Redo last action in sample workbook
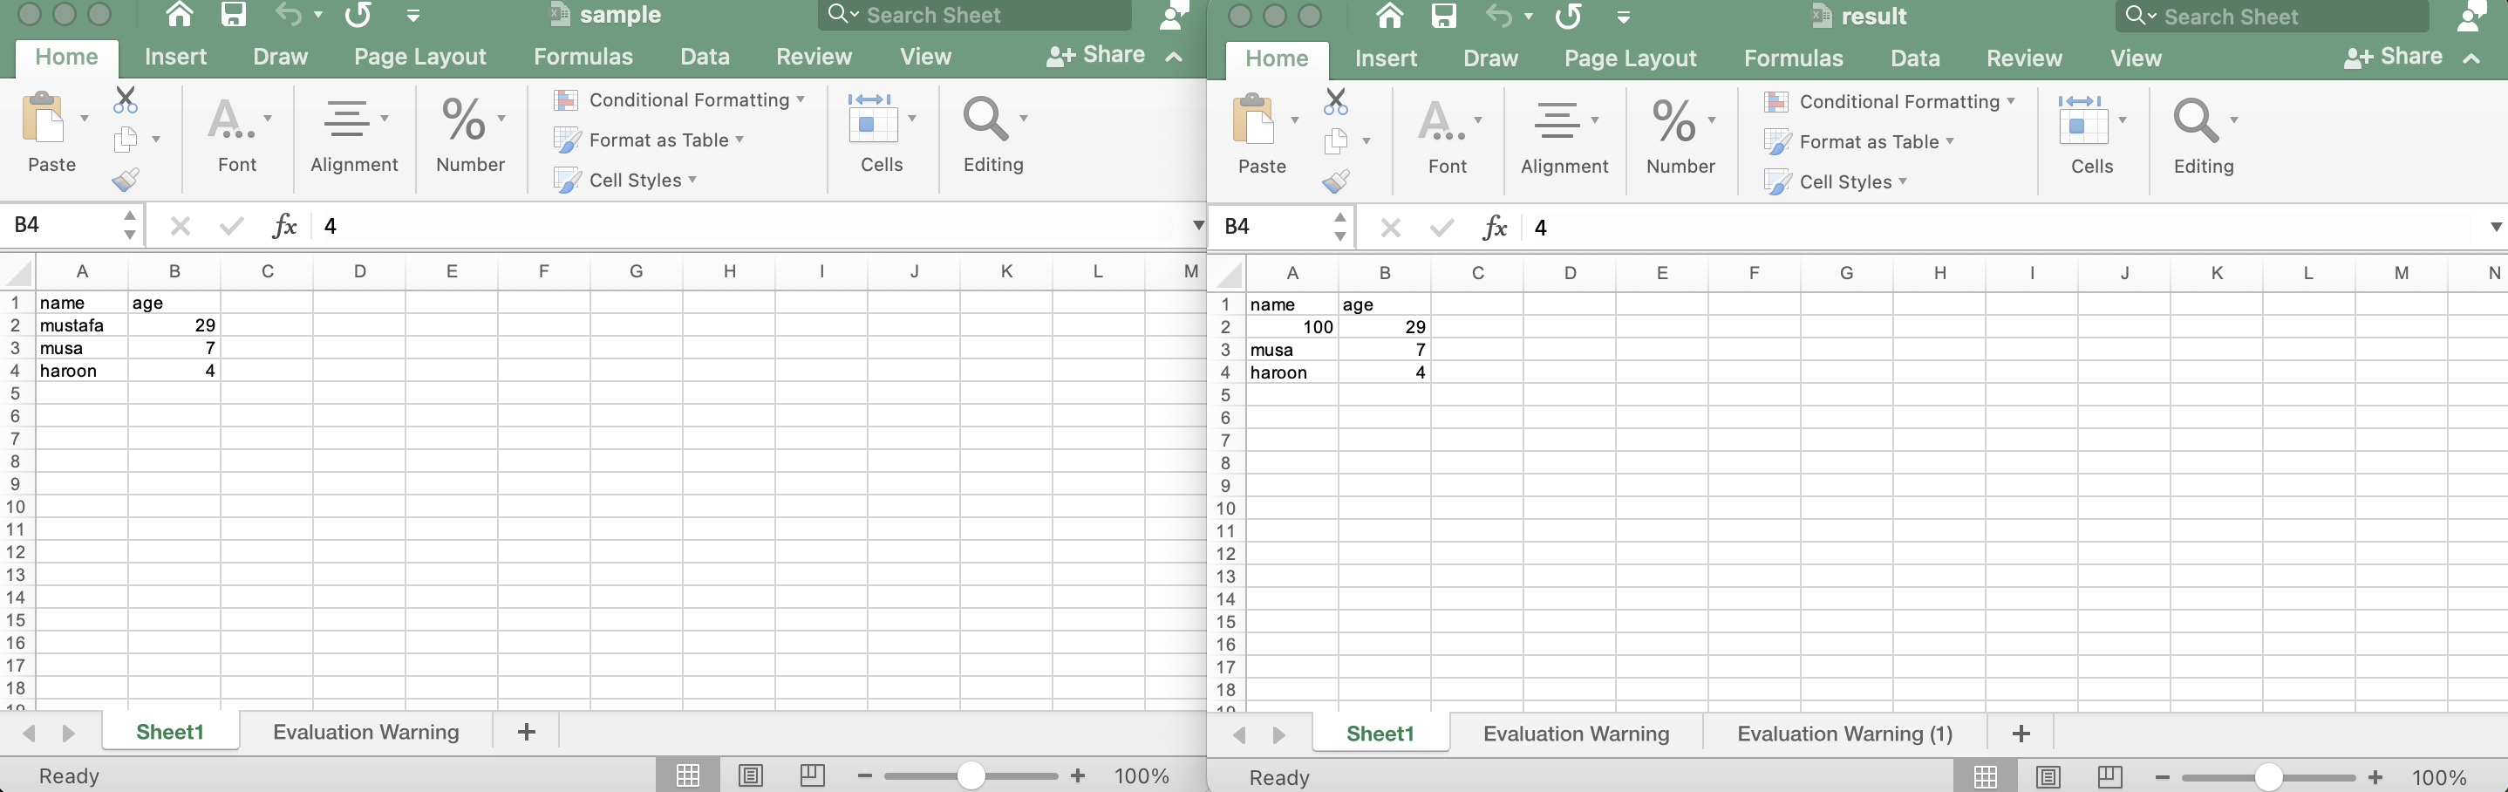 point(357,15)
